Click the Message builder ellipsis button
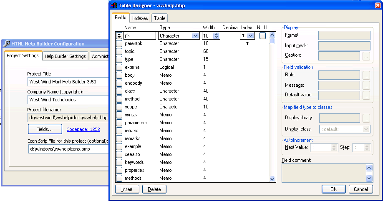This screenshot has height=201, width=383. pyautogui.click(x=366, y=85)
